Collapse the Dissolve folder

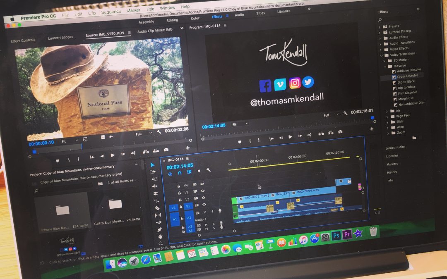click(x=385, y=66)
